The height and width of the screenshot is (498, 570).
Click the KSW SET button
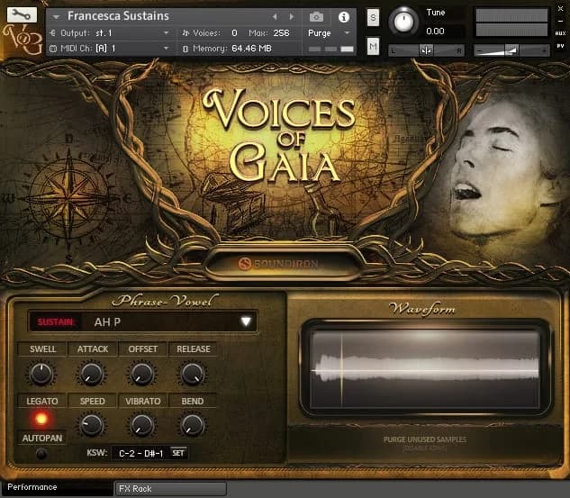point(178,453)
